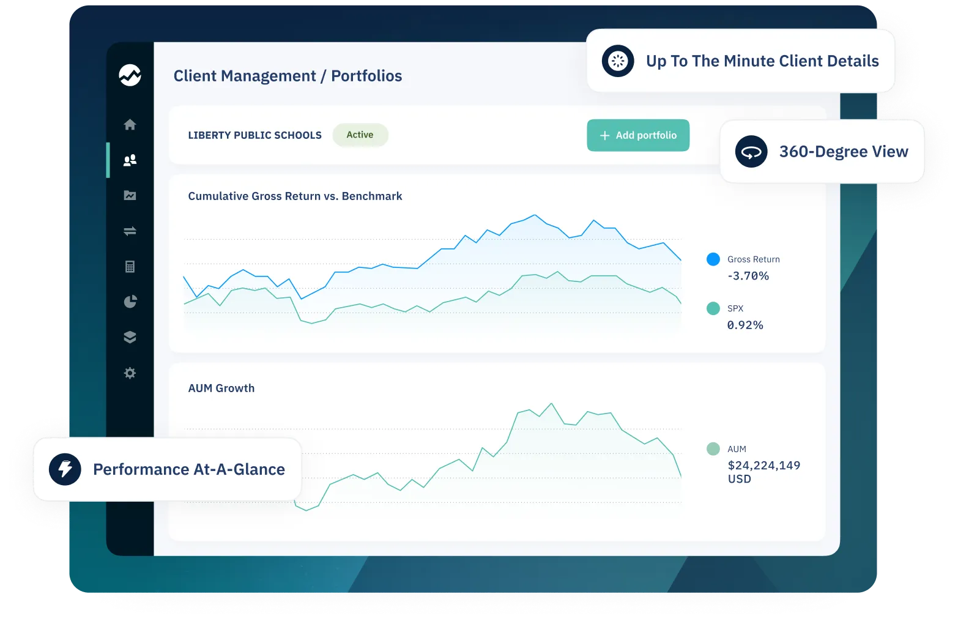The image size is (958, 624).
Task: Click the plus icon in Add portfolio
Action: tap(604, 136)
